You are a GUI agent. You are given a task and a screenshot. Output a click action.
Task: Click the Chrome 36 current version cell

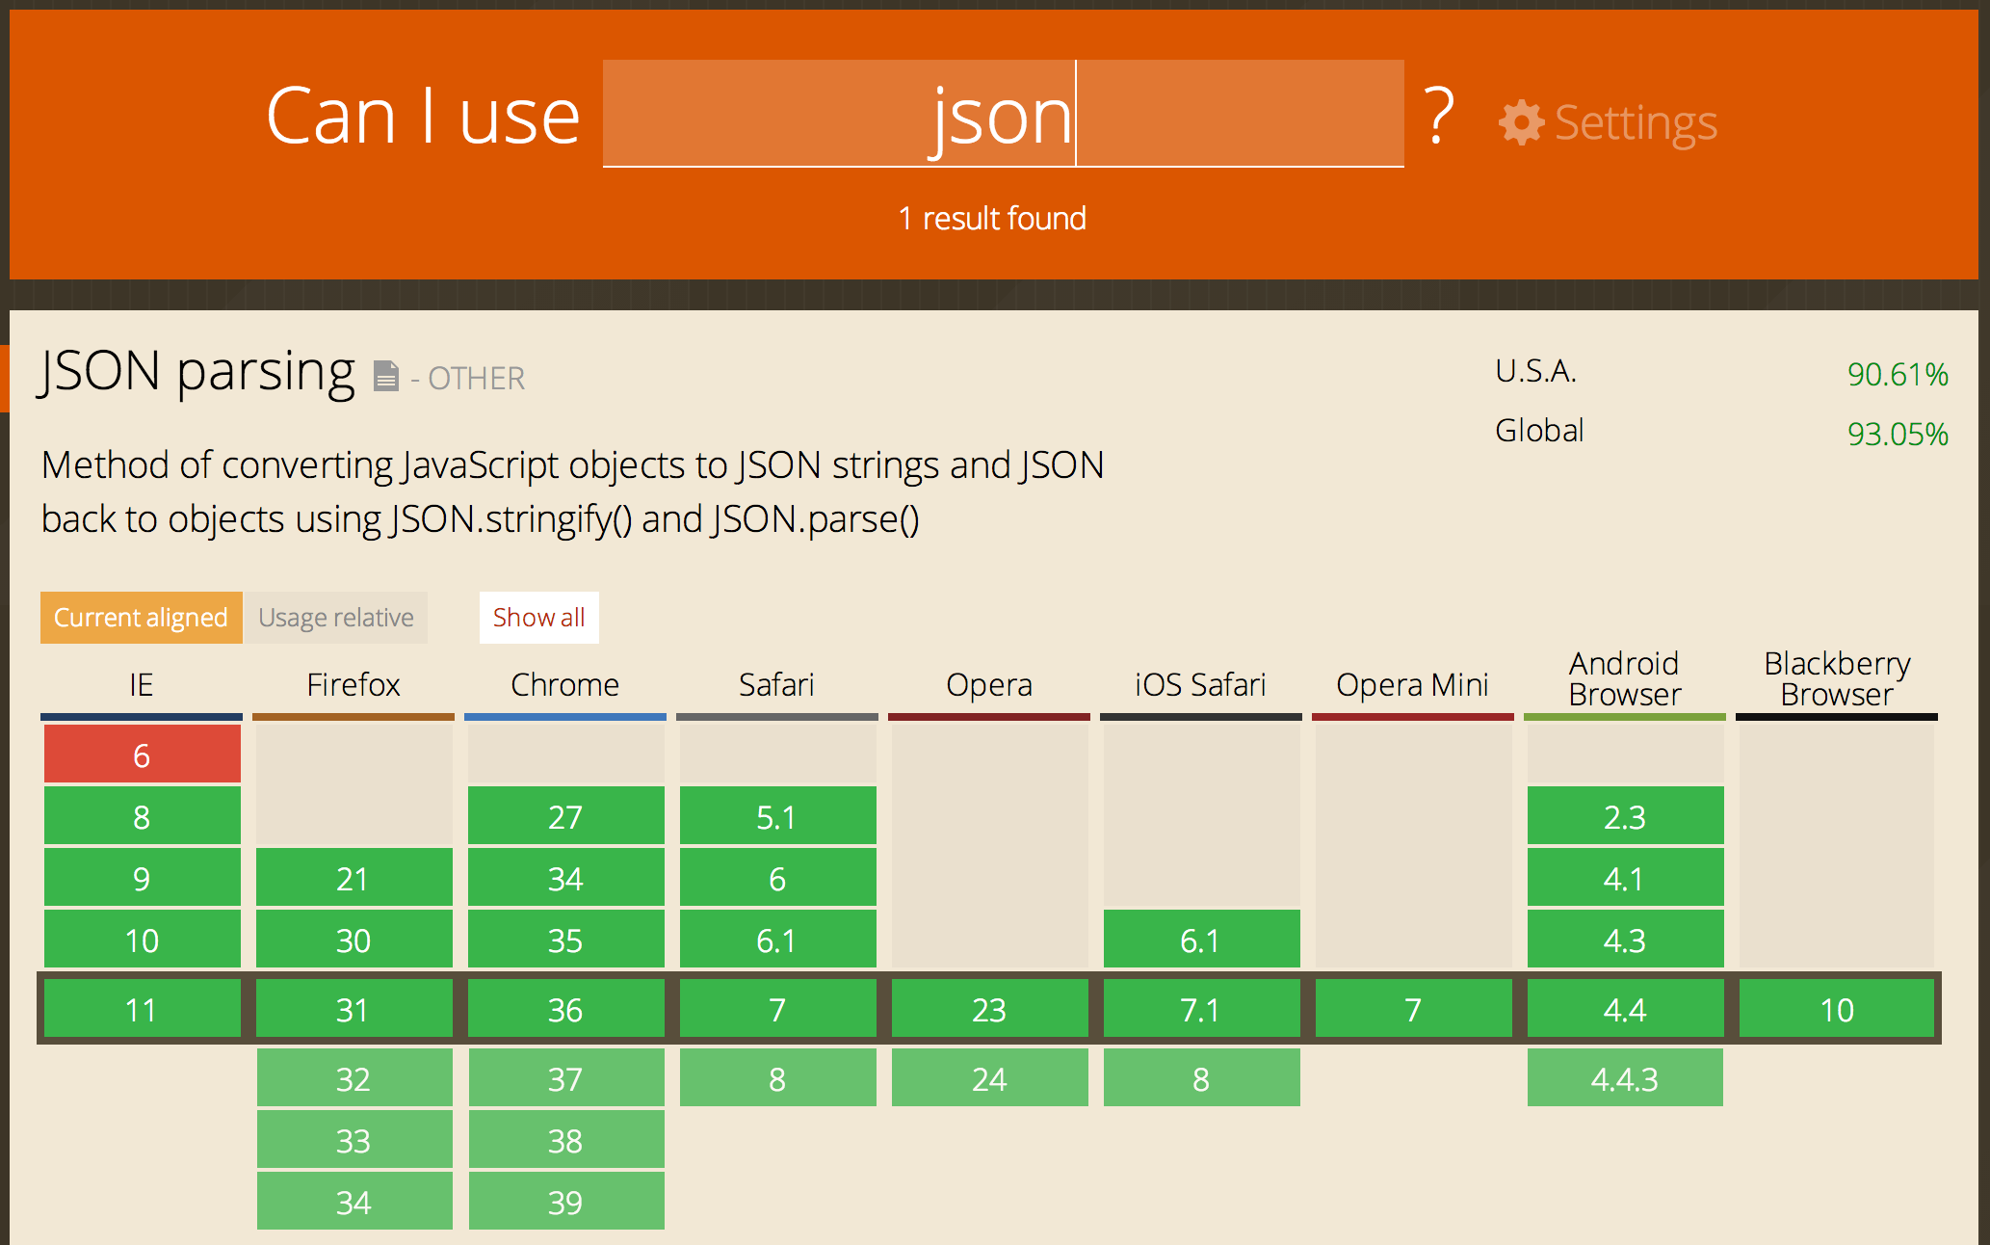coord(565,1009)
